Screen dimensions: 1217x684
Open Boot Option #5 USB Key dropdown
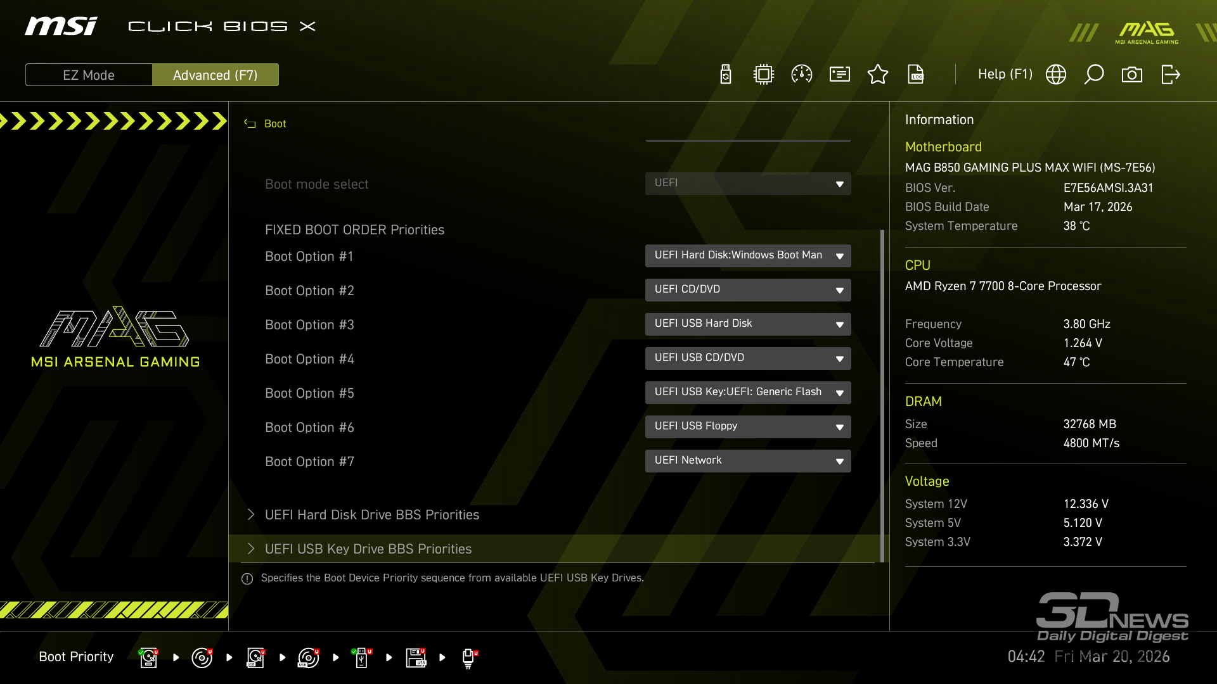(748, 393)
